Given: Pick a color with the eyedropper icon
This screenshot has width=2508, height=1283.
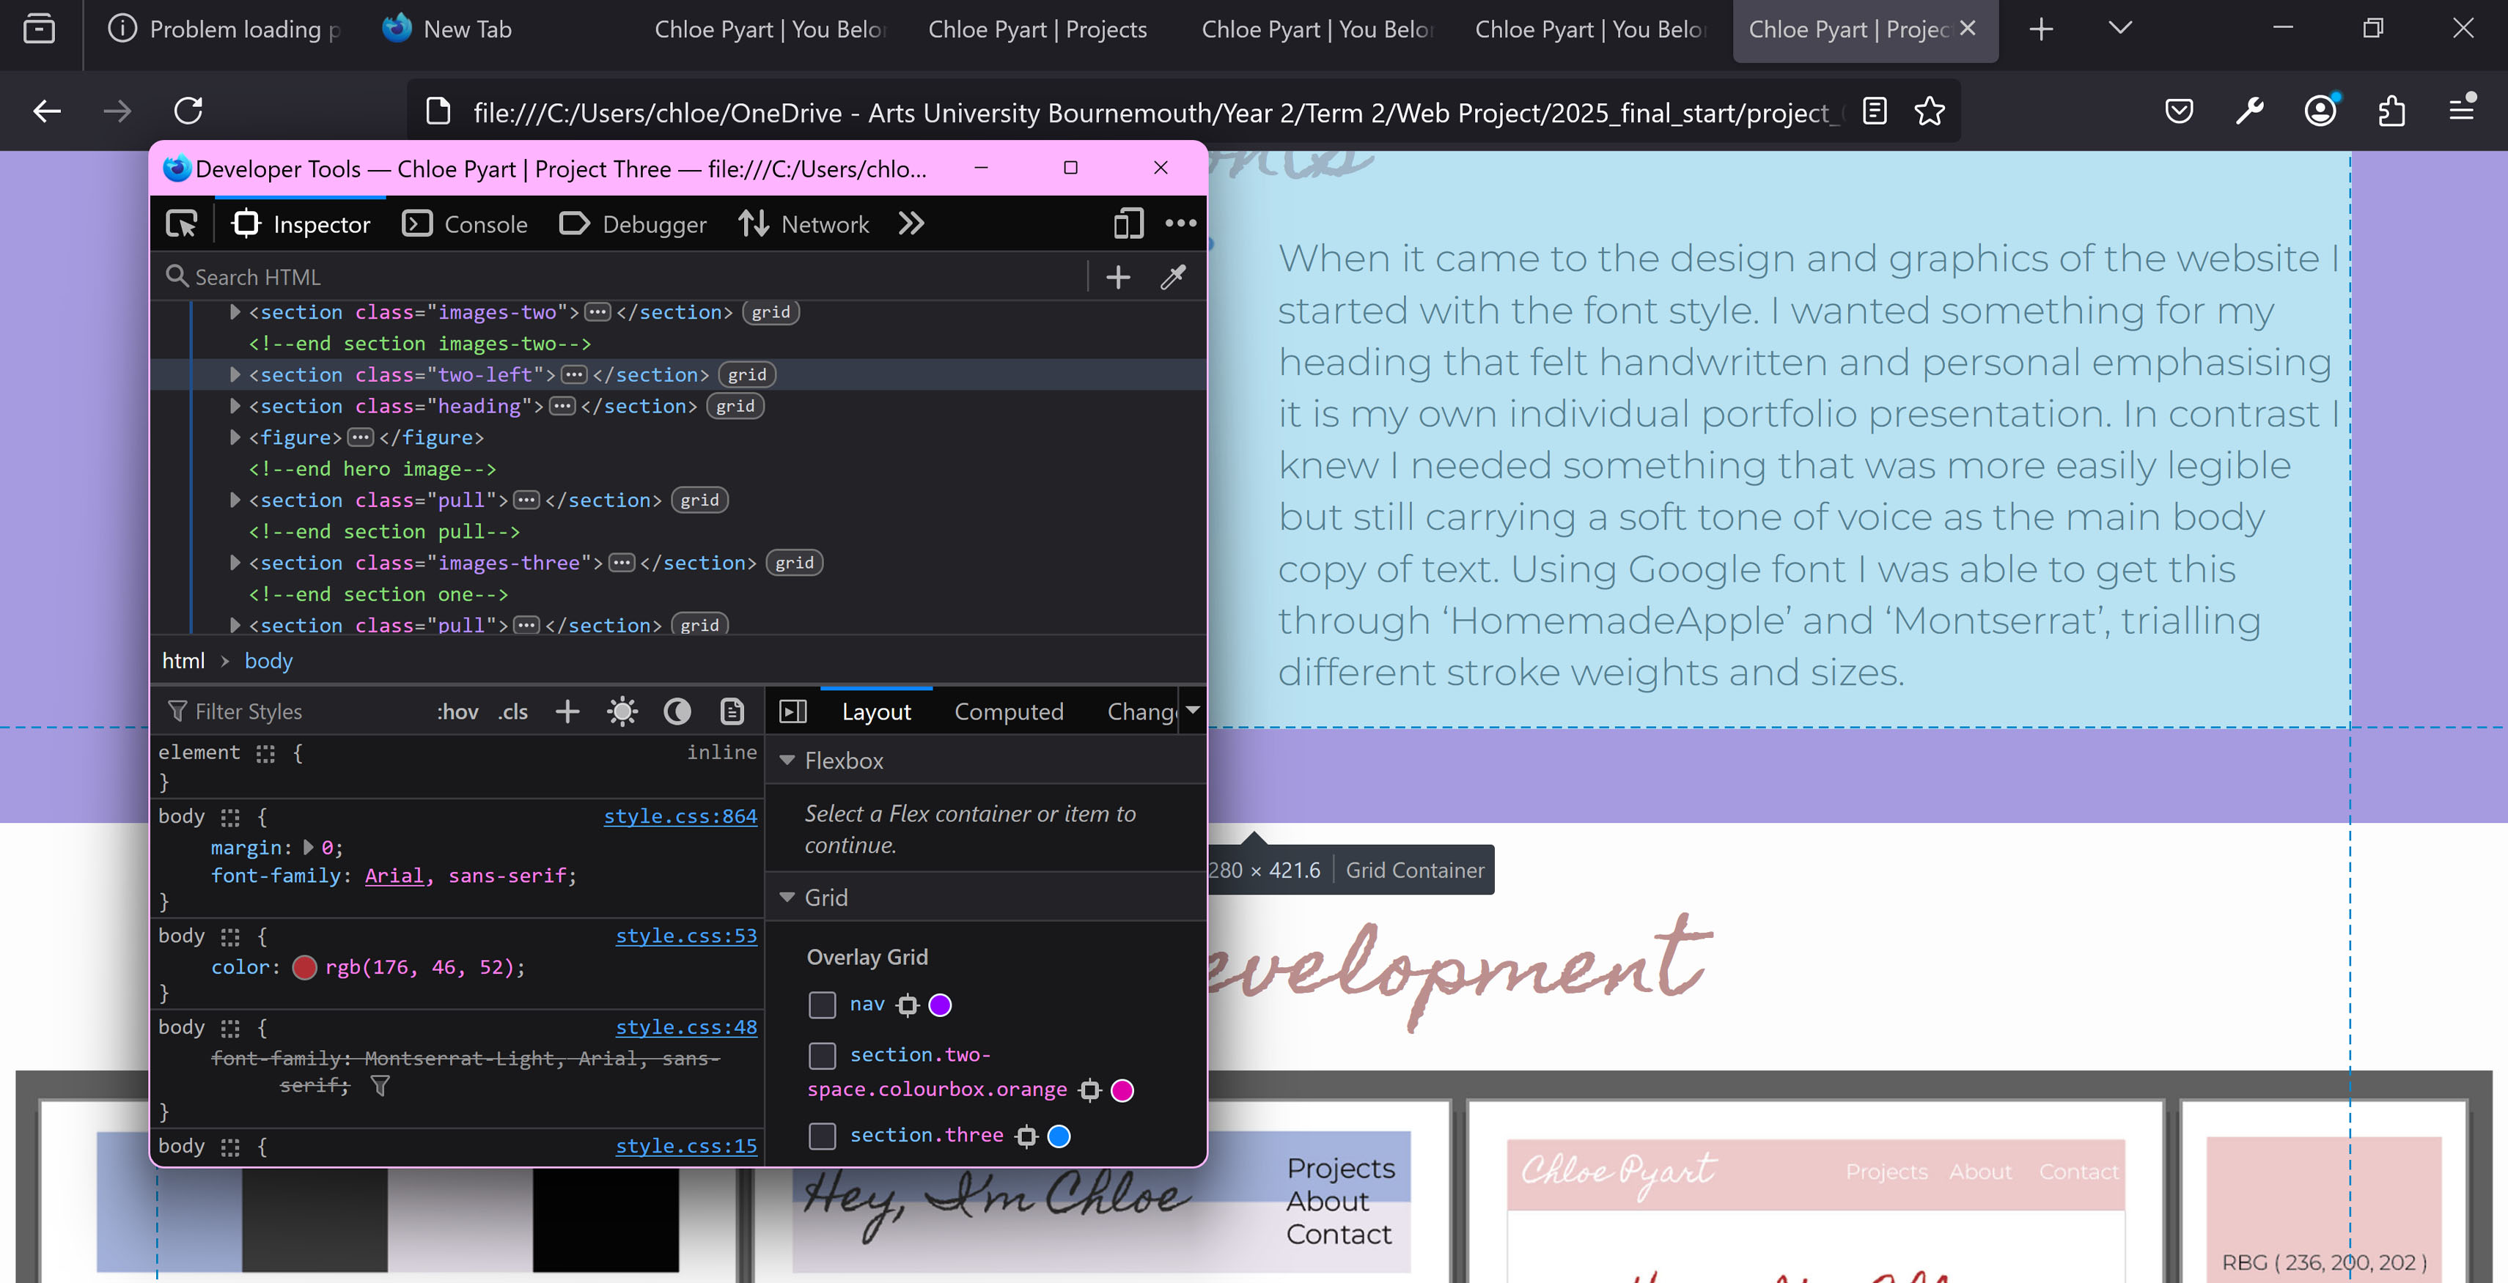Looking at the screenshot, I should coord(1173,278).
